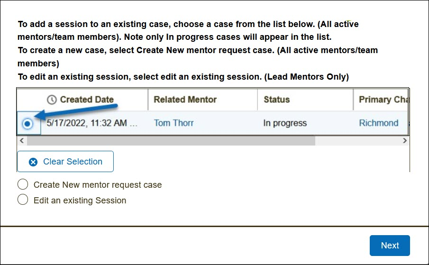Click the clock icon beside Created Date
This screenshot has width=429, height=265.
click(x=52, y=100)
